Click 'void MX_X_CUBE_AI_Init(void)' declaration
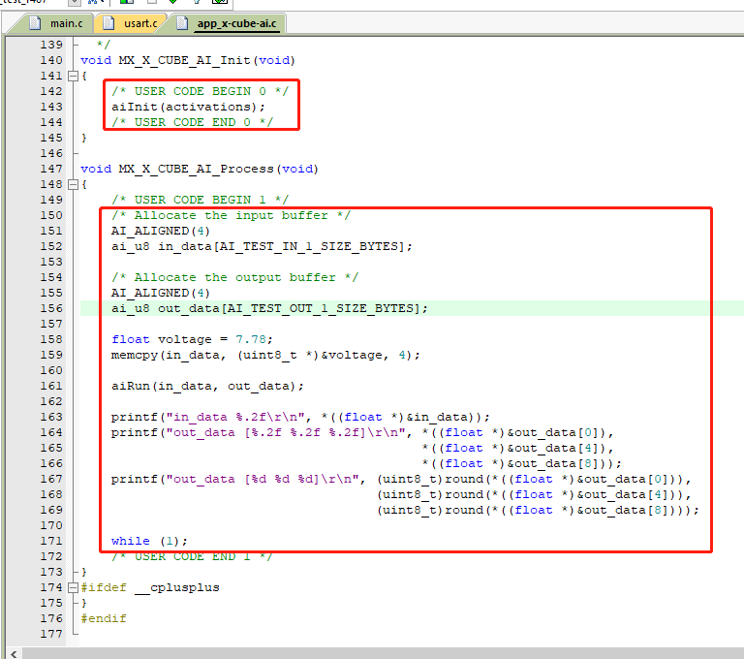This screenshot has width=744, height=659. click(188, 60)
